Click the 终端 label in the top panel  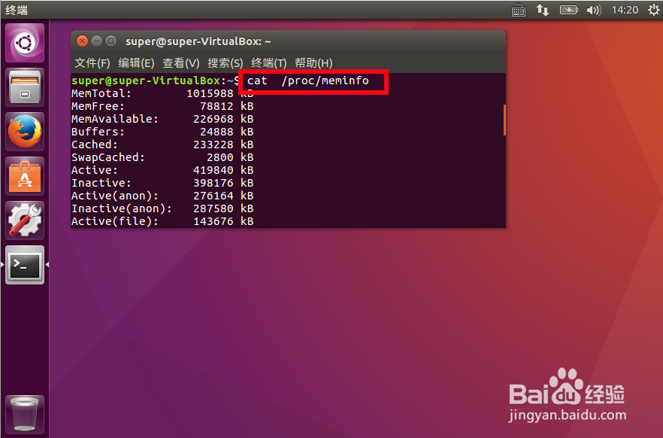(17, 10)
